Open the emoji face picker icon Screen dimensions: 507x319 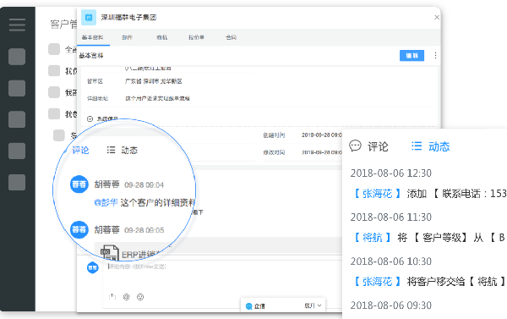tap(140, 297)
